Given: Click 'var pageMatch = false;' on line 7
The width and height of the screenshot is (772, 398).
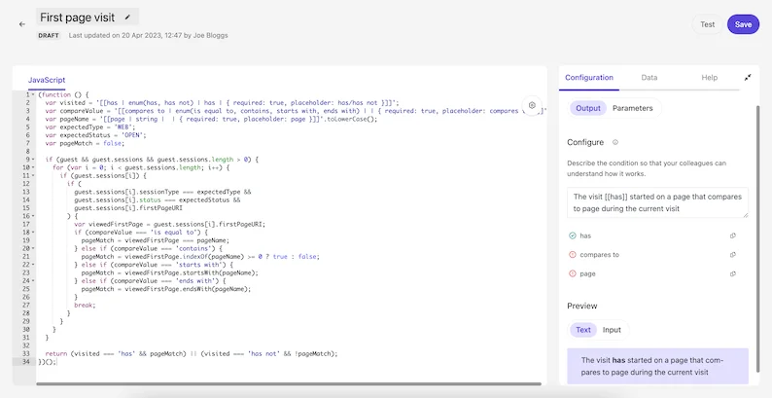Looking at the screenshot, I should [x=85, y=143].
